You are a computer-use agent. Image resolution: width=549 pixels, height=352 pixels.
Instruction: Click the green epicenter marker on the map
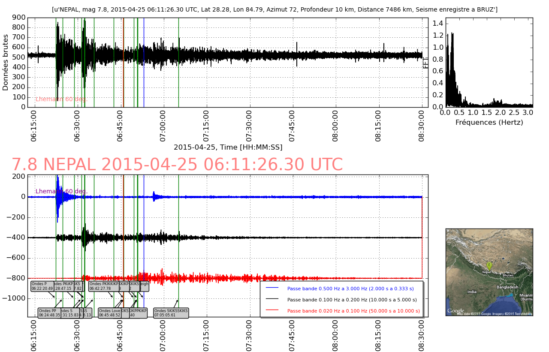pyautogui.click(x=489, y=266)
